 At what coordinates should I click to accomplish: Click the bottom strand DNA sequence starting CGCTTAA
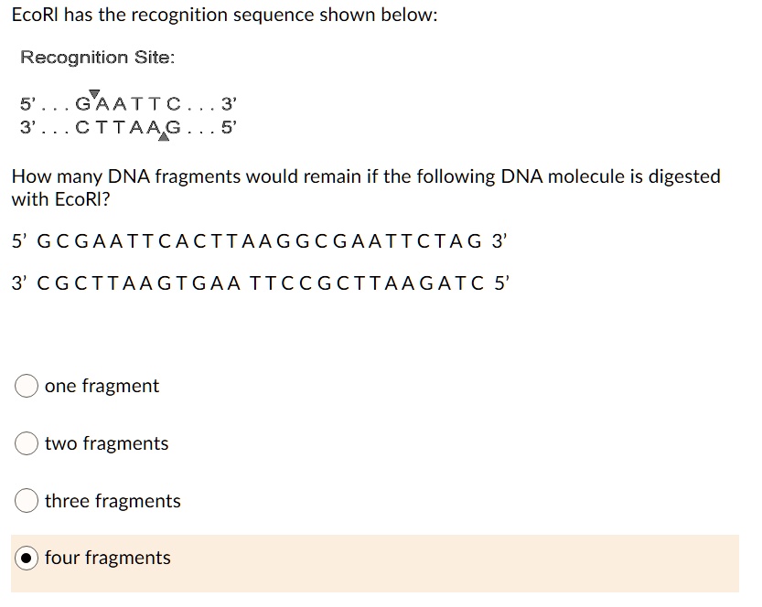(261, 283)
